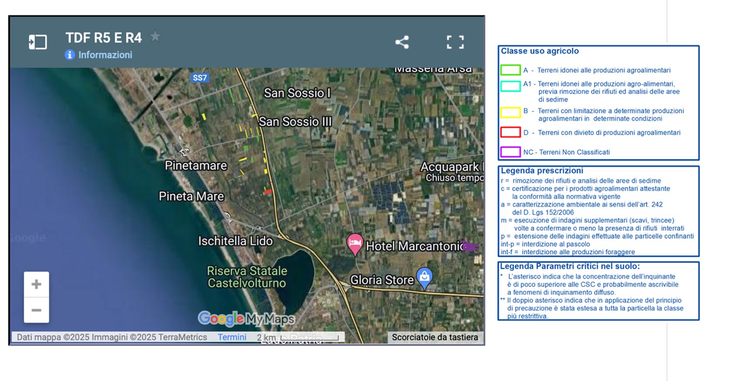Click the SS7 road shield
The height and width of the screenshot is (381, 739).
[x=200, y=78]
